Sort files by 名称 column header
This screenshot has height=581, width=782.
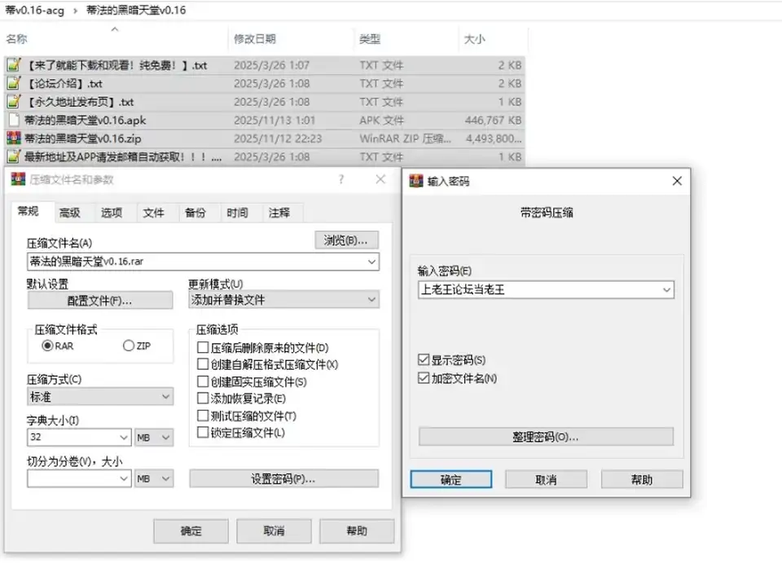(x=115, y=39)
